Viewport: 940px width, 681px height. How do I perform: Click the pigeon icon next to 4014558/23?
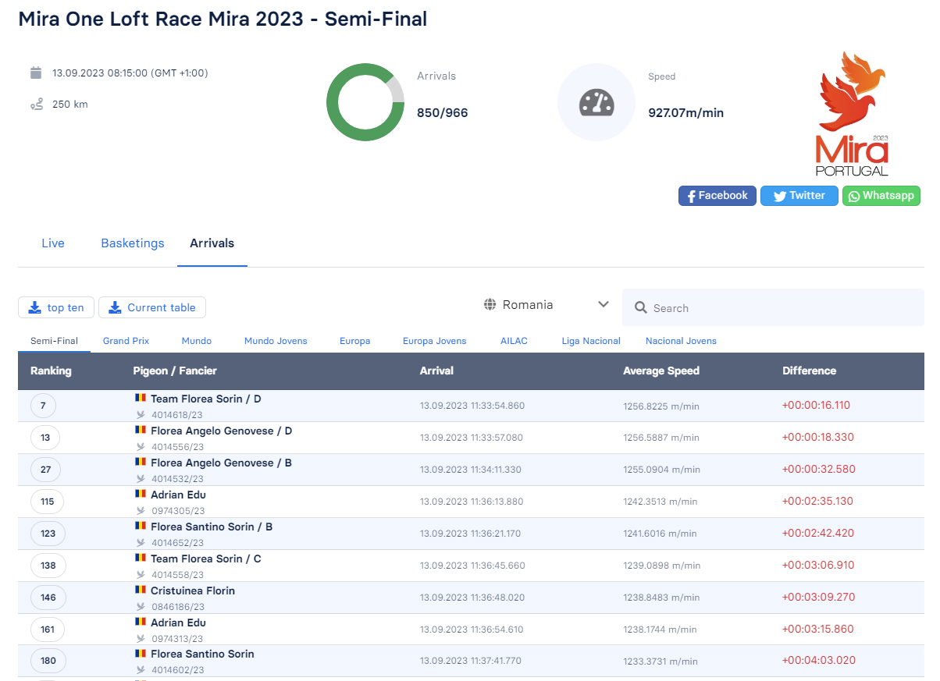tap(141, 575)
